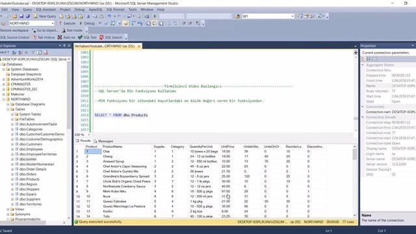Click the Open File folder icon
416x234 pixels.
point(15,16)
